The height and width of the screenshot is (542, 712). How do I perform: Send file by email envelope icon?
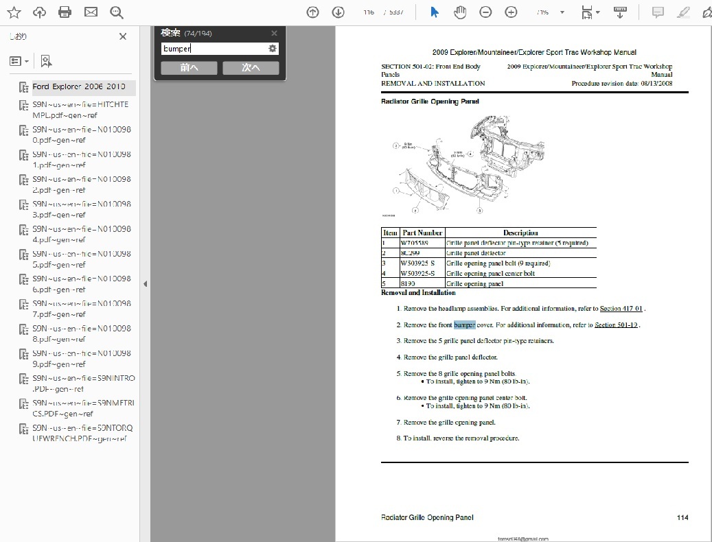91,12
